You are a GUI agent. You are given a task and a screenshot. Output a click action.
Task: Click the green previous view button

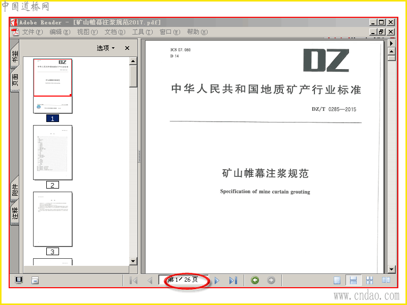click(255, 280)
